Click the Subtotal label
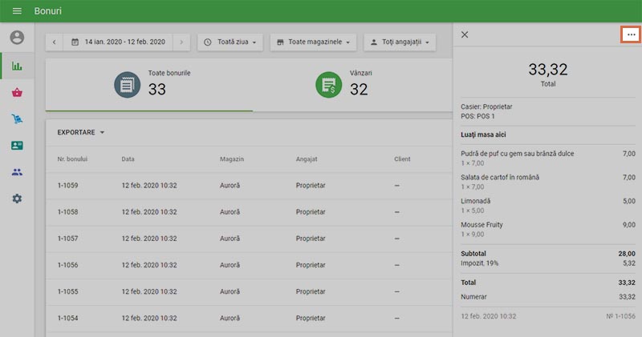642x337 pixels. click(473, 254)
